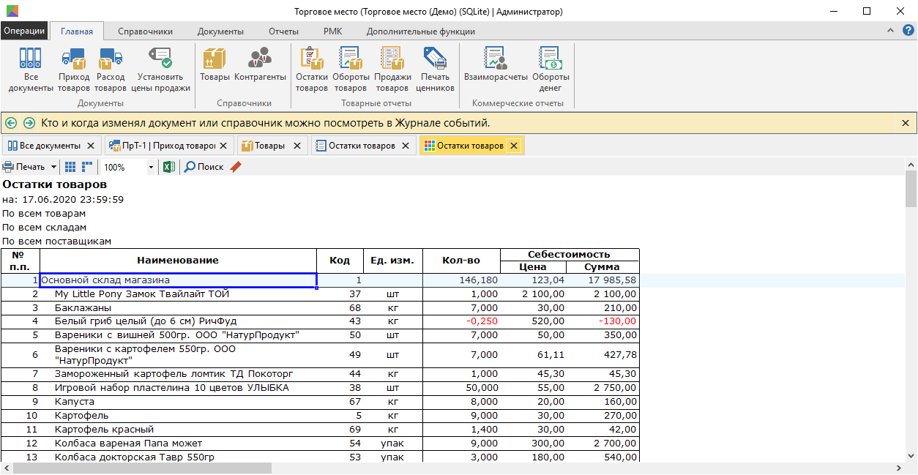
Task: Switch to the Справочники ribbon tab
Action: (145, 31)
